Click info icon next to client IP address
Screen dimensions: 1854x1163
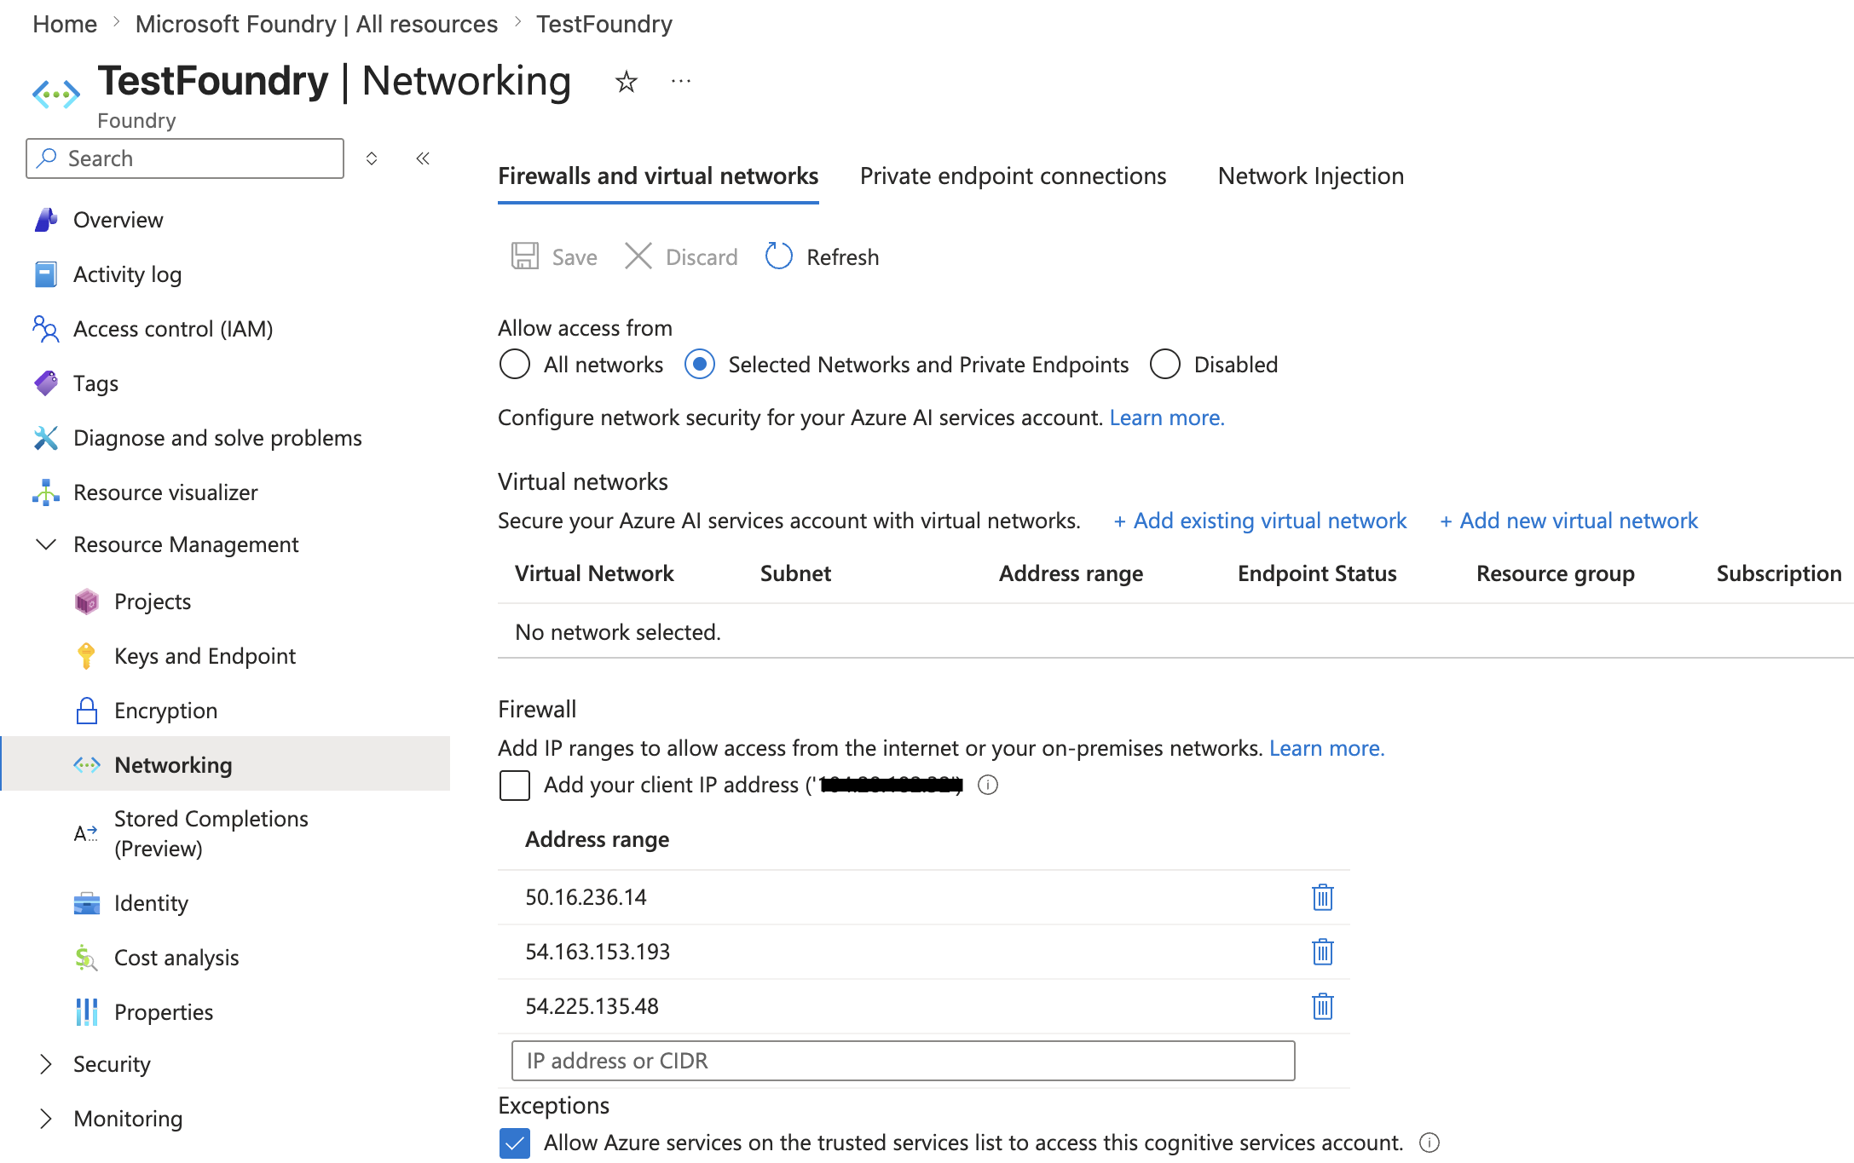click(x=988, y=785)
